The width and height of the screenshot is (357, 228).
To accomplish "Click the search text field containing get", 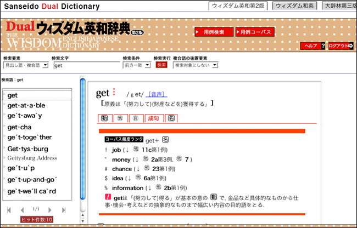I will pos(87,65).
